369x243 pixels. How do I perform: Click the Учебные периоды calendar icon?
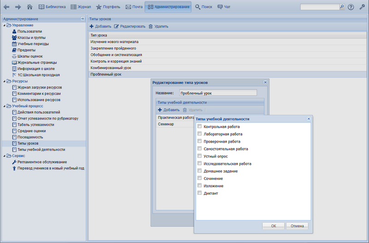pyautogui.click(x=14, y=44)
